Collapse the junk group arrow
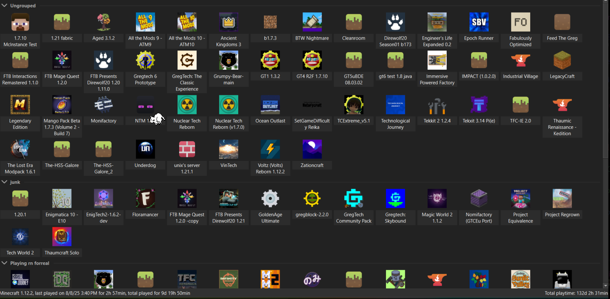This screenshot has width=610, height=299. click(x=4, y=182)
